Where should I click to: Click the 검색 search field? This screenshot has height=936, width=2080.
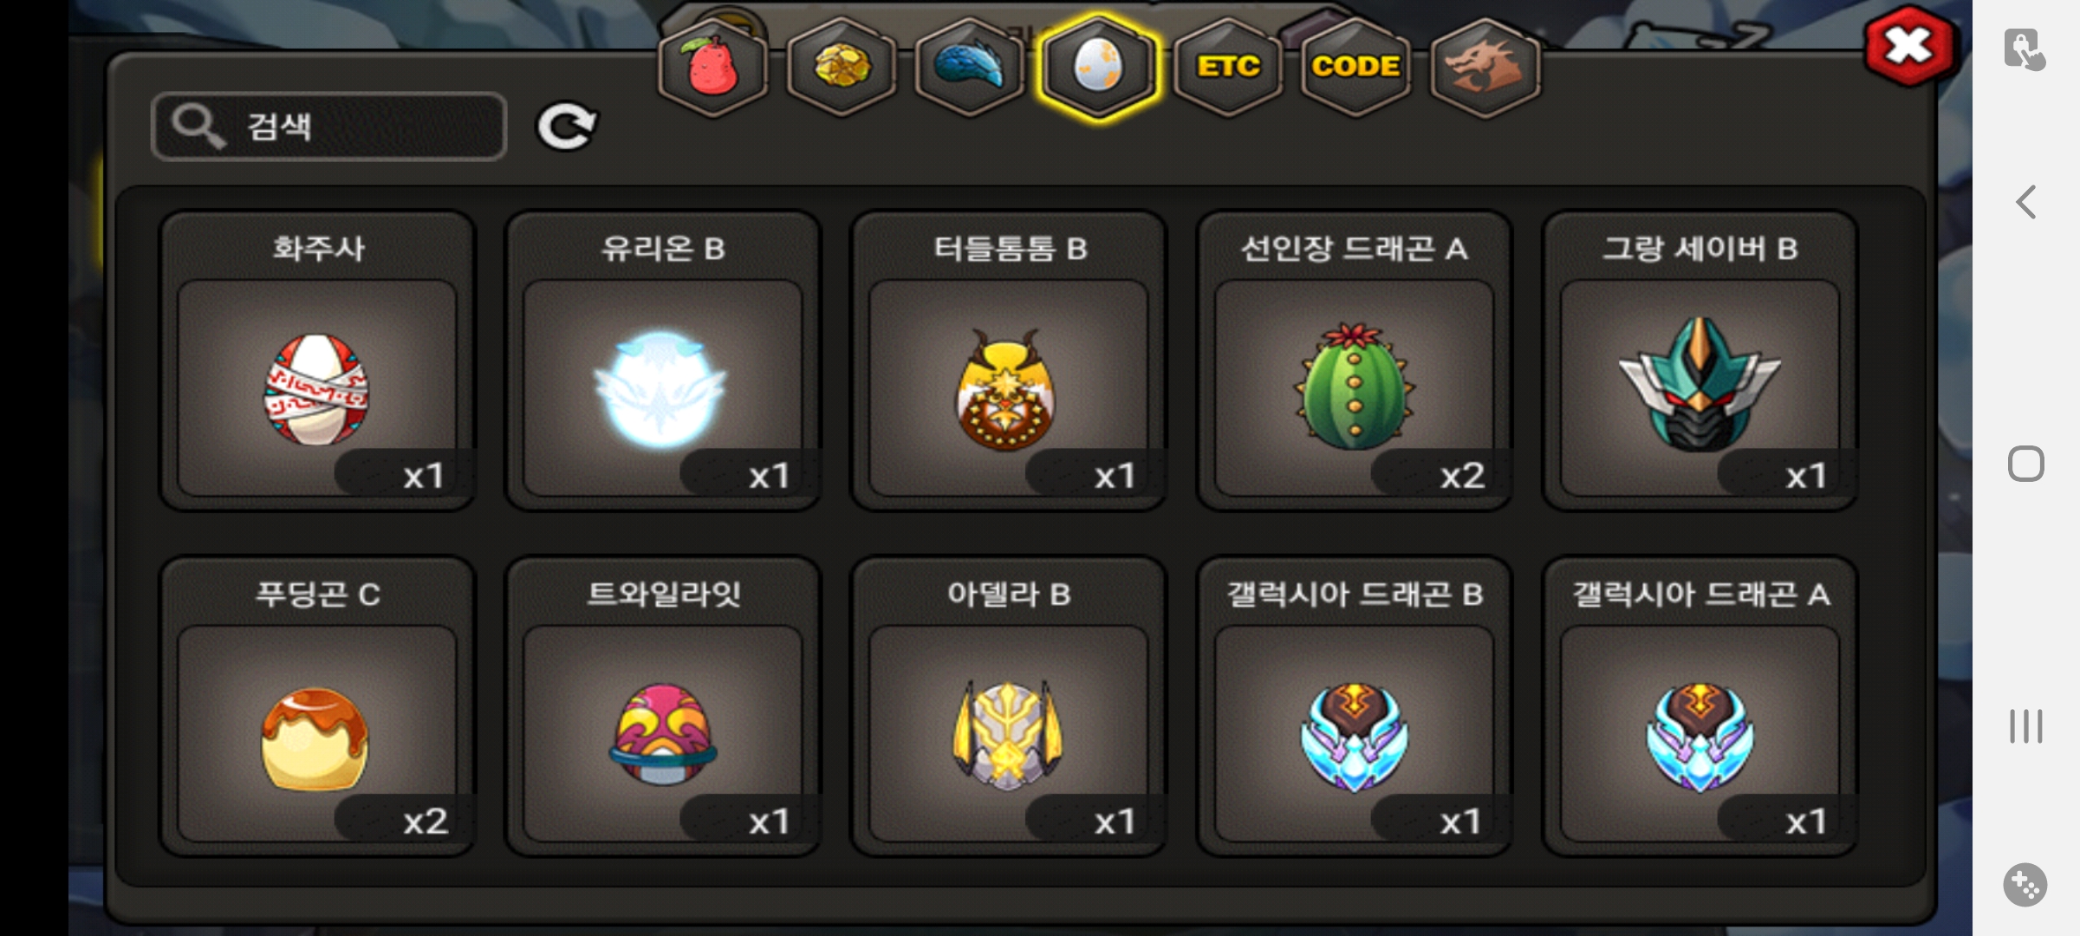pyautogui.click(x=328, y=127)
